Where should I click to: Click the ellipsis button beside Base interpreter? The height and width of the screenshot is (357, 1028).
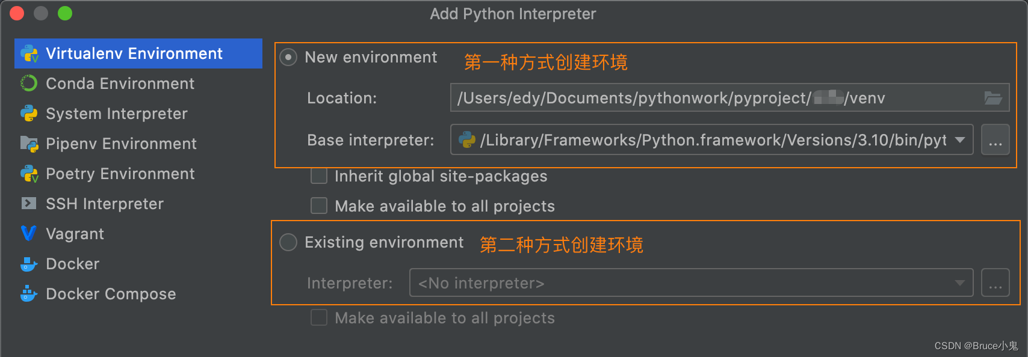(995, 139)
